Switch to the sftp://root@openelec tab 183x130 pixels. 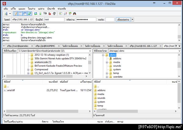click(x=18, y=46)
